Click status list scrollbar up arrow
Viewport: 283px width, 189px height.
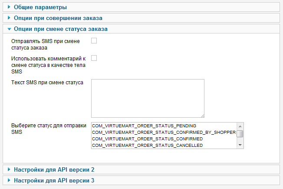(x=240, y=126)
